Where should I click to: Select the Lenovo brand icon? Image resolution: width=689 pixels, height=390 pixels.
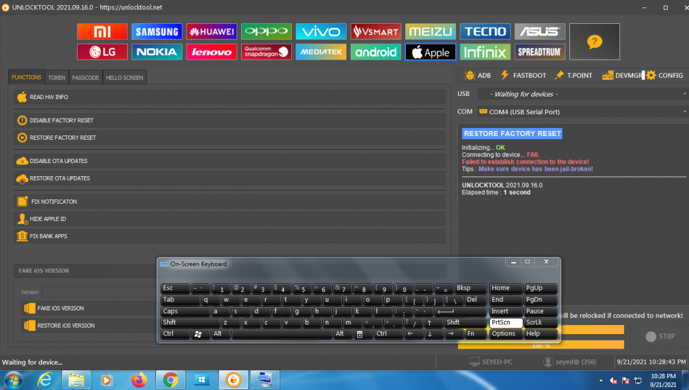point(212,52)
